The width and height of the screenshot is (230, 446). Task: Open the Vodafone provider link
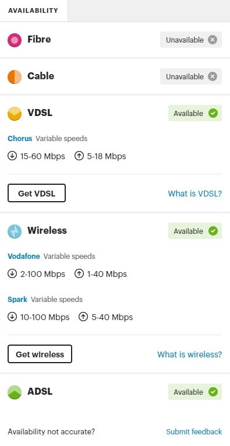(x=24, y=257)
